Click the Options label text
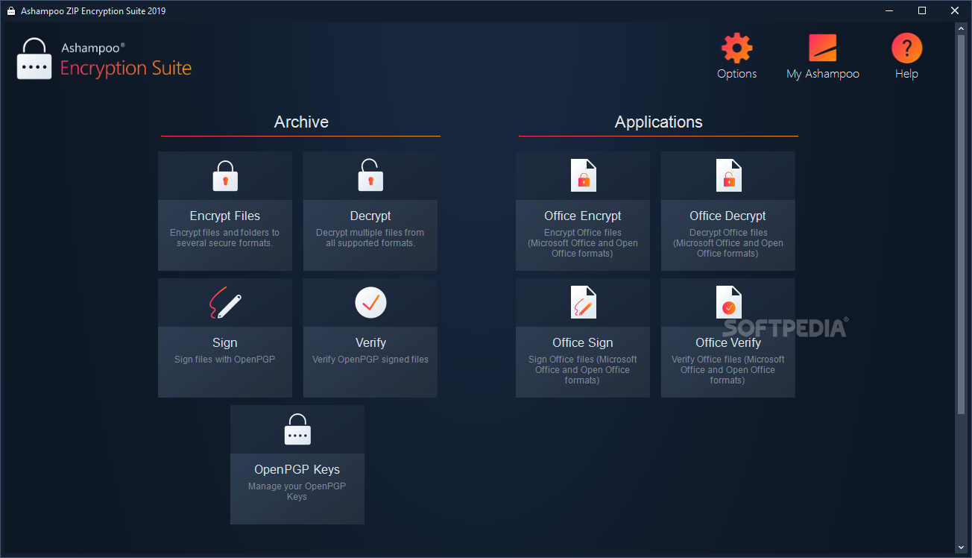 pyautogui.click(x=736, y=74)
